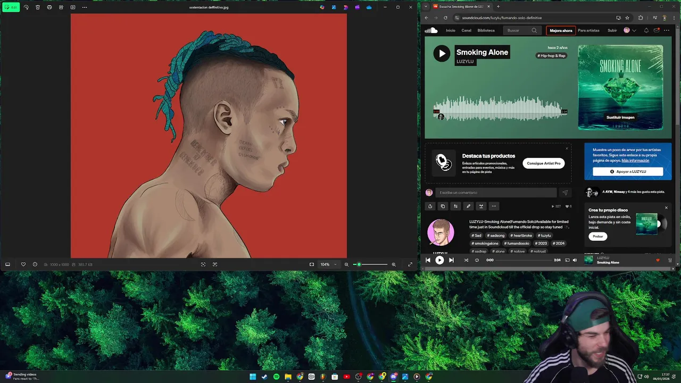The width and height of the screenshot is (681, 383).
Task: Toggle the filmstrip view in Photos
Action: click(7, 264)
